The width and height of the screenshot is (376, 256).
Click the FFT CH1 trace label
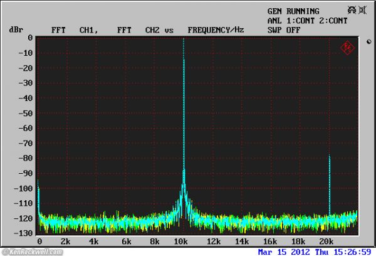75,30
